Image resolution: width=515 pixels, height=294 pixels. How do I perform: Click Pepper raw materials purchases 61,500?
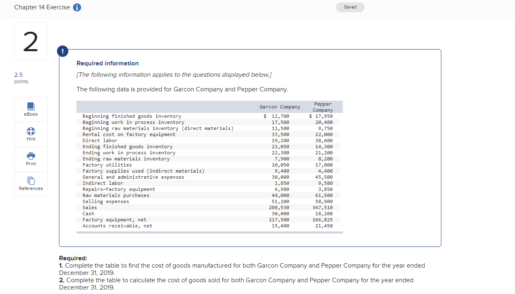coord(325,195)
